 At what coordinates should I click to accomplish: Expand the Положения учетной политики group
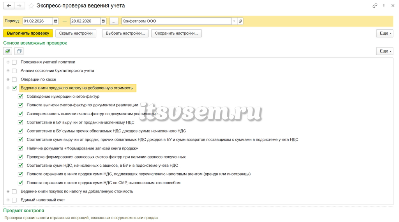(8, 62)
